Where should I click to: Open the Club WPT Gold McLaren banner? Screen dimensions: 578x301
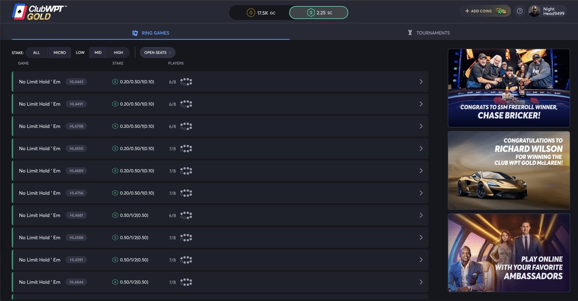509,170
